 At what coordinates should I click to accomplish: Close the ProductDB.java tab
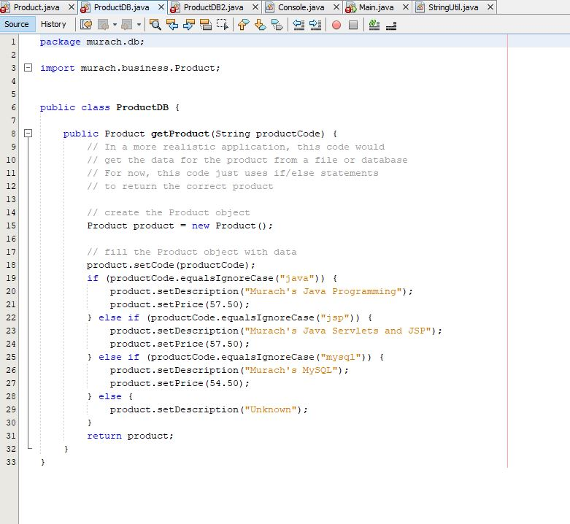pos(161,7)
